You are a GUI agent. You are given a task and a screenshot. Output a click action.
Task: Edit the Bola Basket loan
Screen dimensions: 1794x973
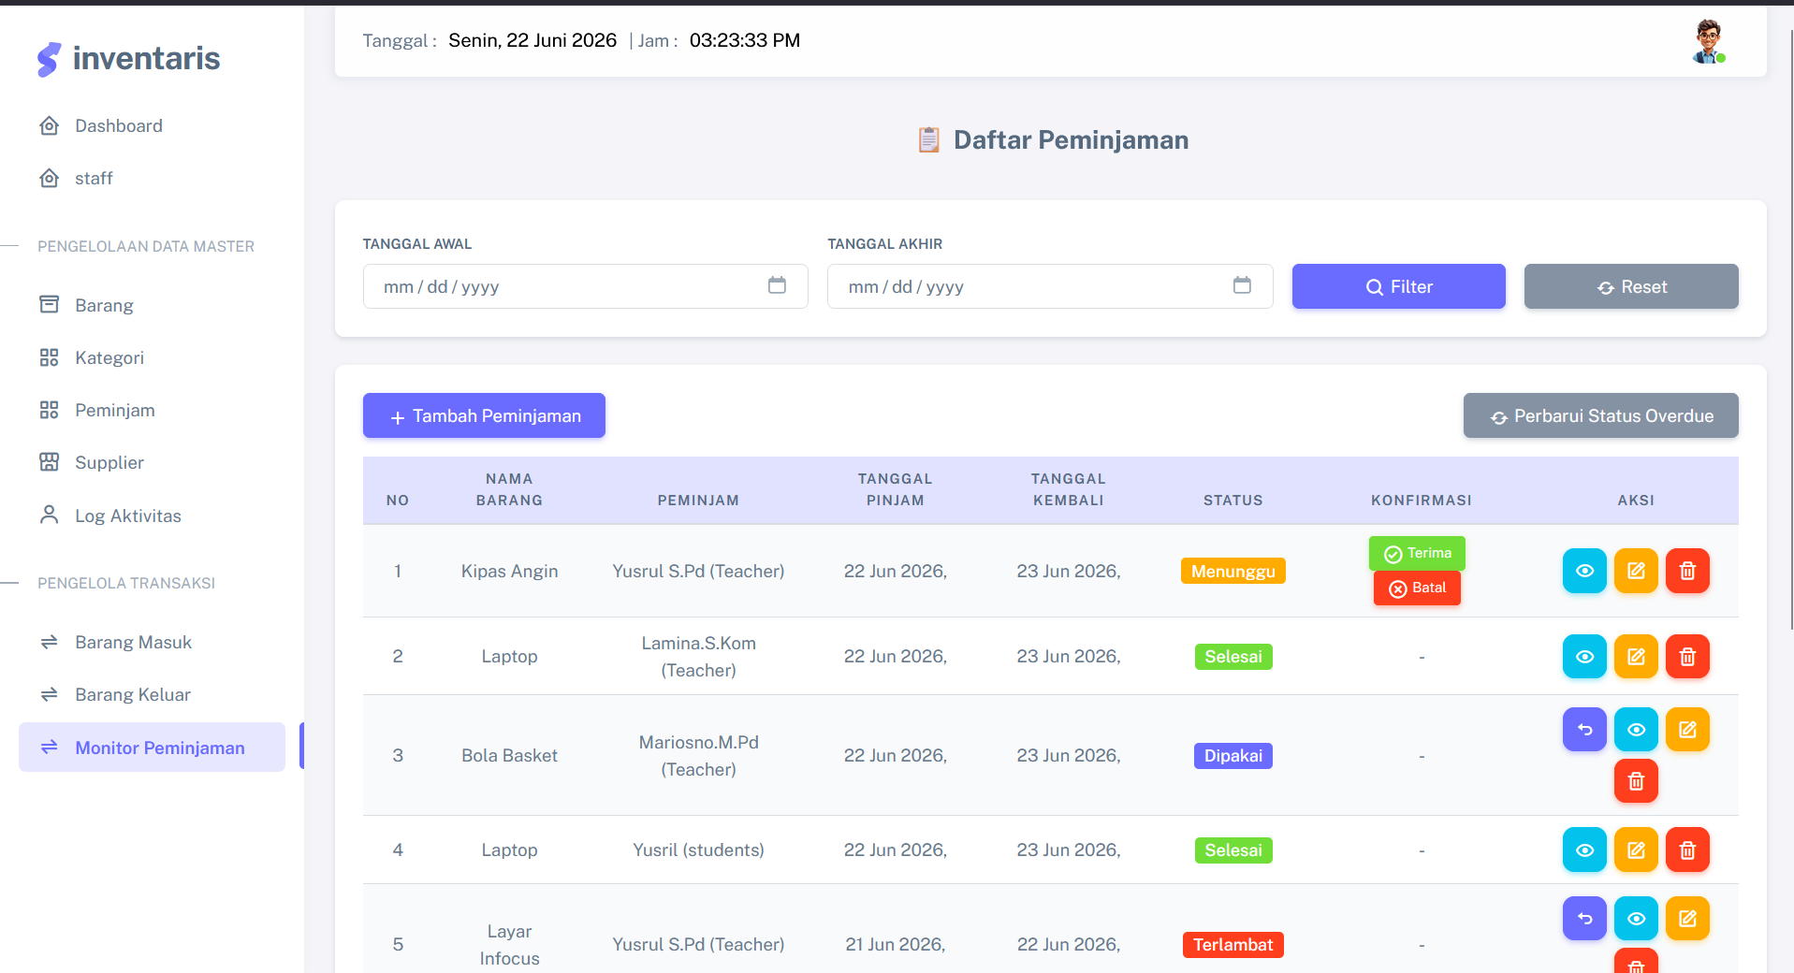(1687, 730)
